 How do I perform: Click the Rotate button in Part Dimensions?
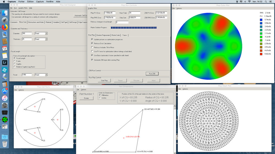(86, 98)
